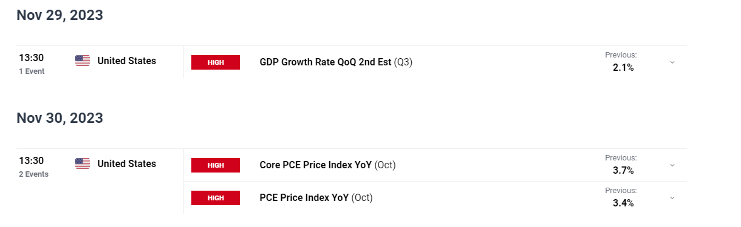Click United States in the Nov 30 group
741x227 pixels.
pyautogui.click(x=126, y=163)
